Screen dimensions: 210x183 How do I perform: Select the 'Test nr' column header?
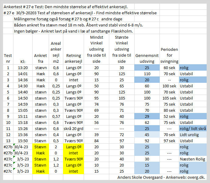point(8,58)
